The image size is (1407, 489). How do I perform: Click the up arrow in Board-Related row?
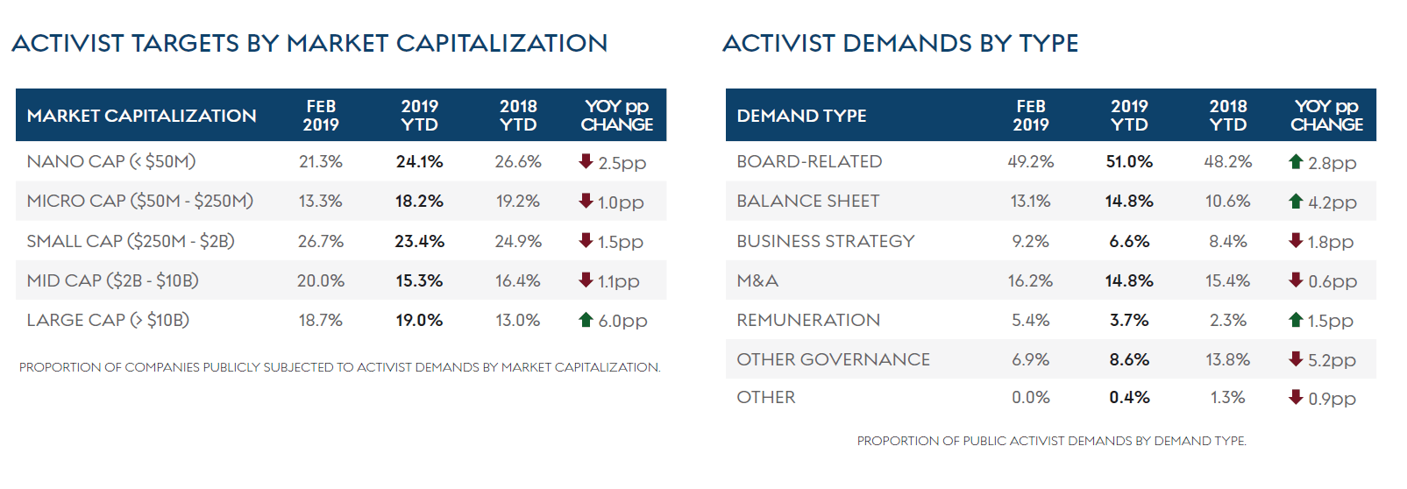click(1296, 161)
